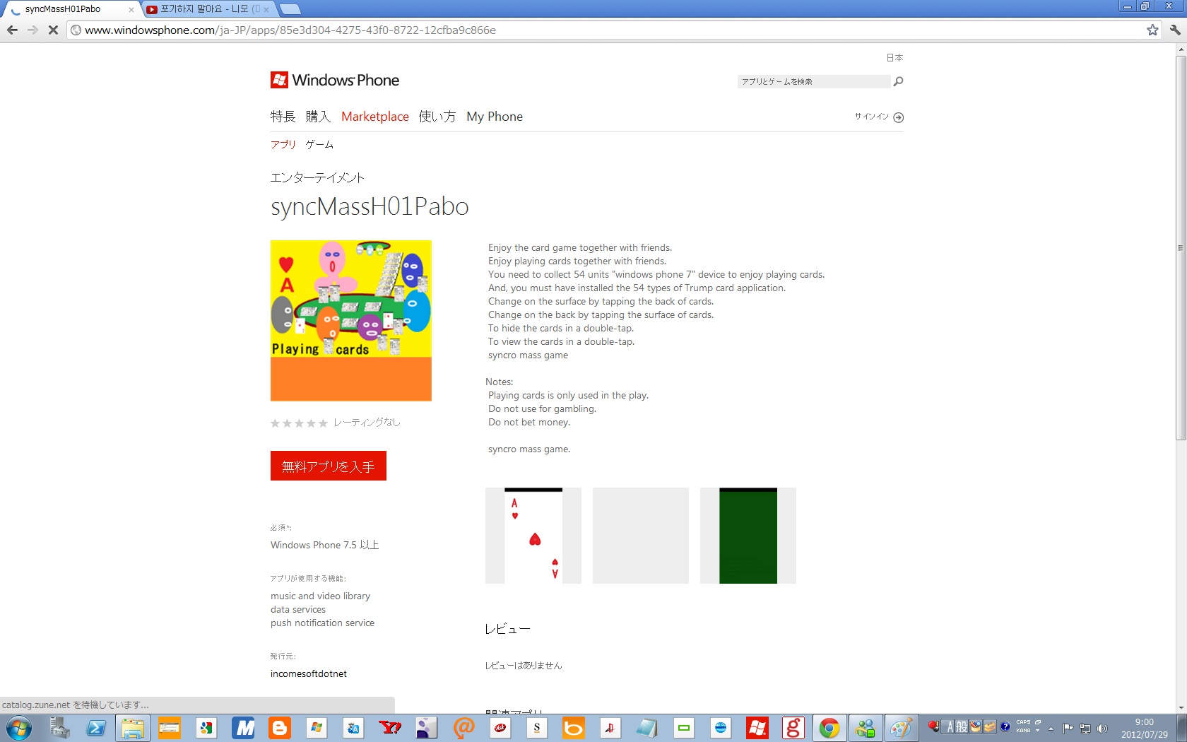Click the scrollbar down arrow

tap(1181, 707)
